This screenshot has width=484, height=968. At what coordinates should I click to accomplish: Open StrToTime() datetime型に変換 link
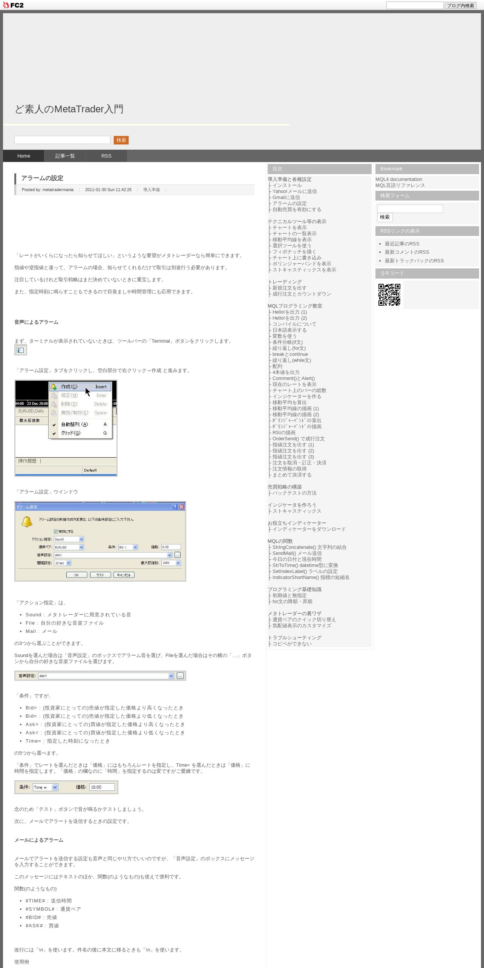coord(305,565)
